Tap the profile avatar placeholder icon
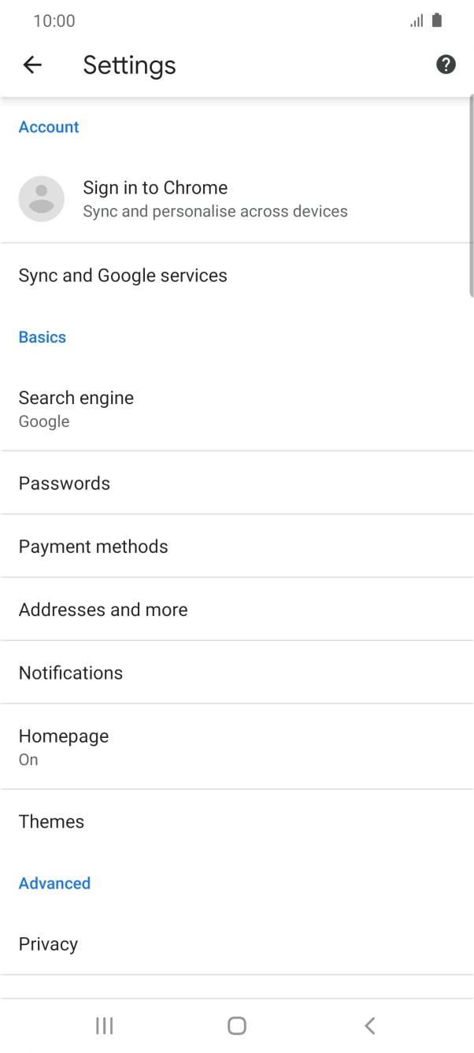This screenshot has width=474, height=1053. click(x=42, y=198)
